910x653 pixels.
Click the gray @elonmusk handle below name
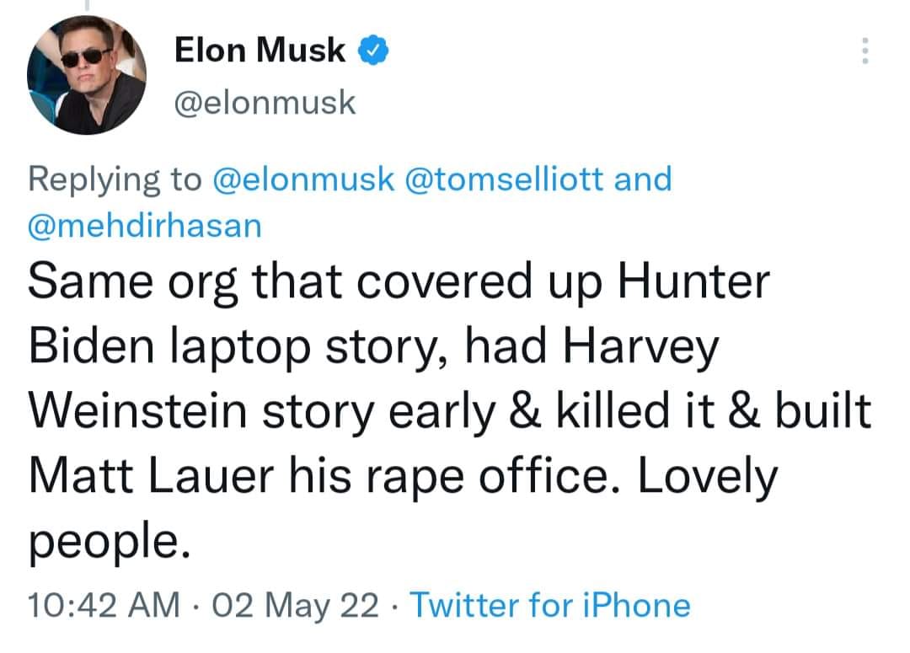tap(265, 104)
